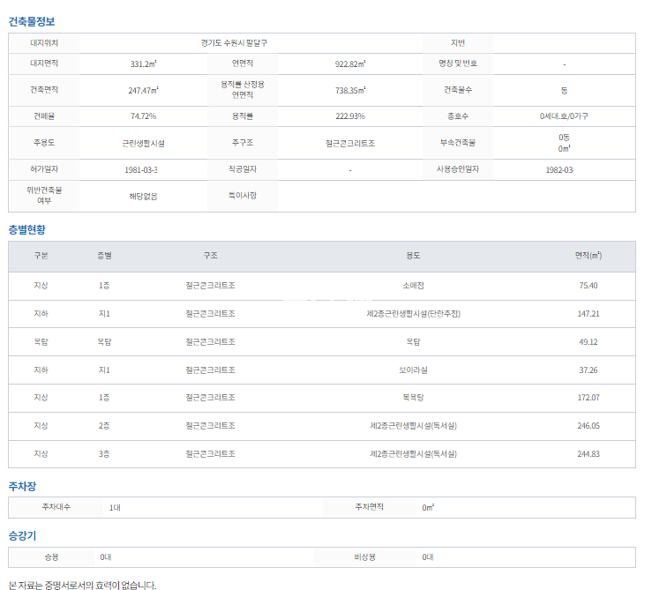Click the 주용도 value 근린생활시설
The image size is (652, 590).
click(143, 143)
